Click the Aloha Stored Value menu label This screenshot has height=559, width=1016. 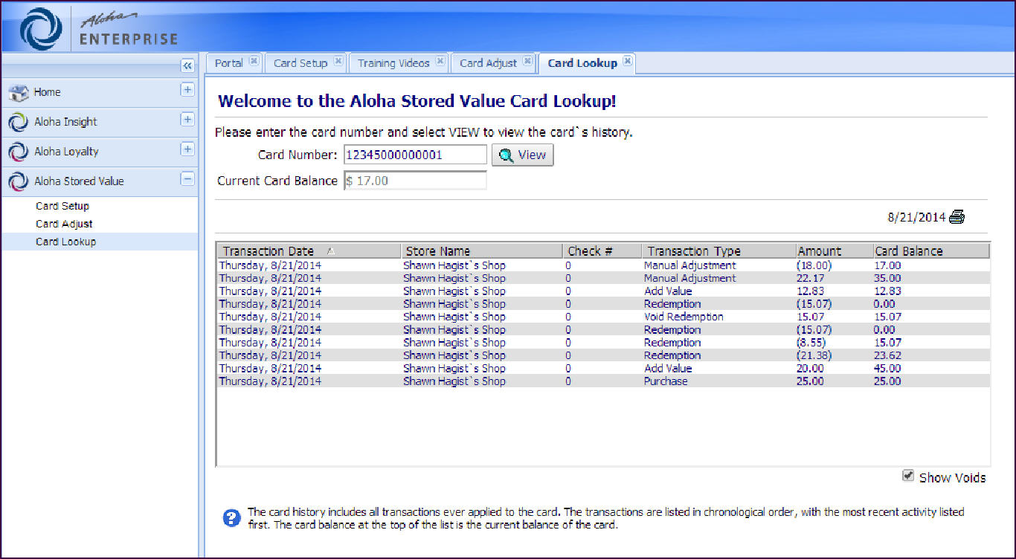79,181
